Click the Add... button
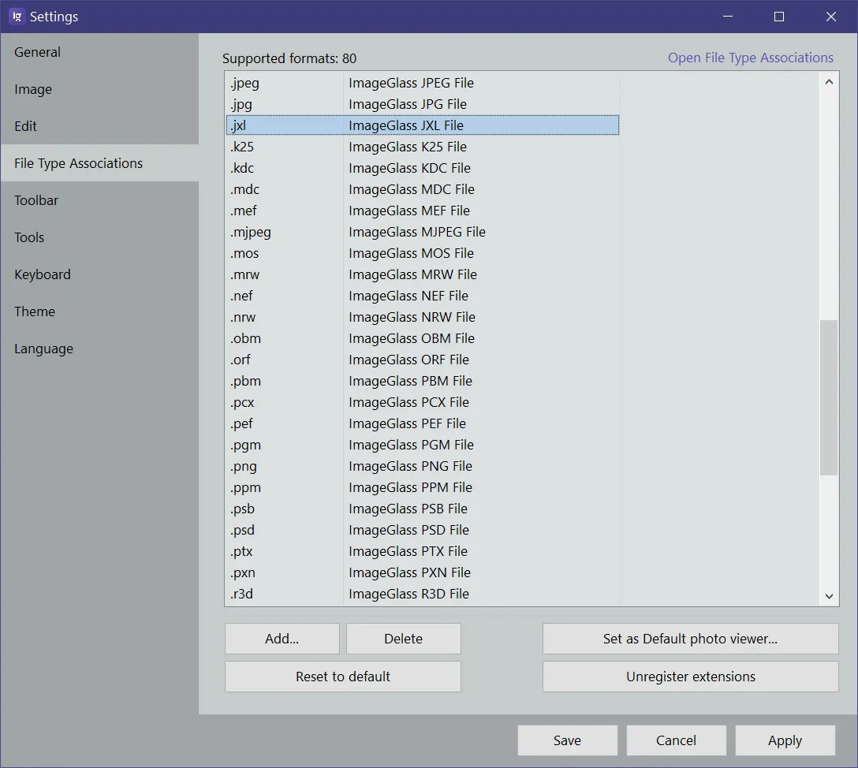This screenshot has height=768, width=858. 282,639
